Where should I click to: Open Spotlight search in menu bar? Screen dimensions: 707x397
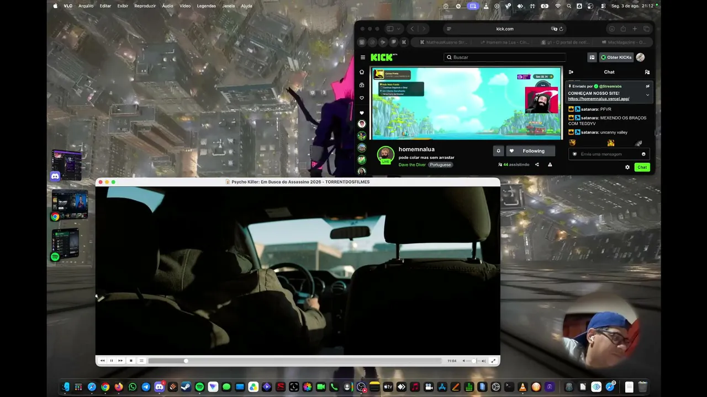tap(569, 6)
